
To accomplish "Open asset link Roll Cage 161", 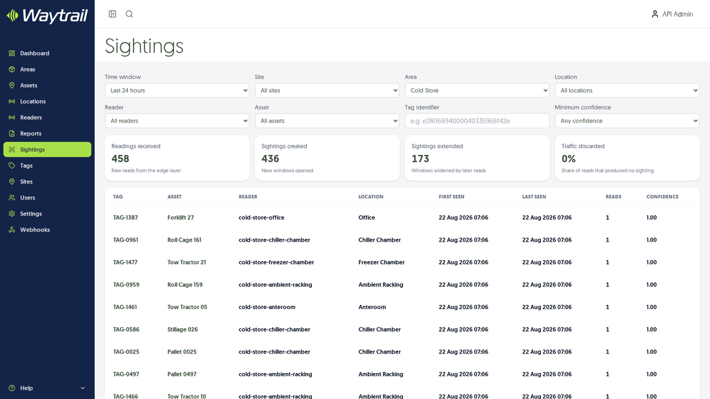I will [184, 240].
